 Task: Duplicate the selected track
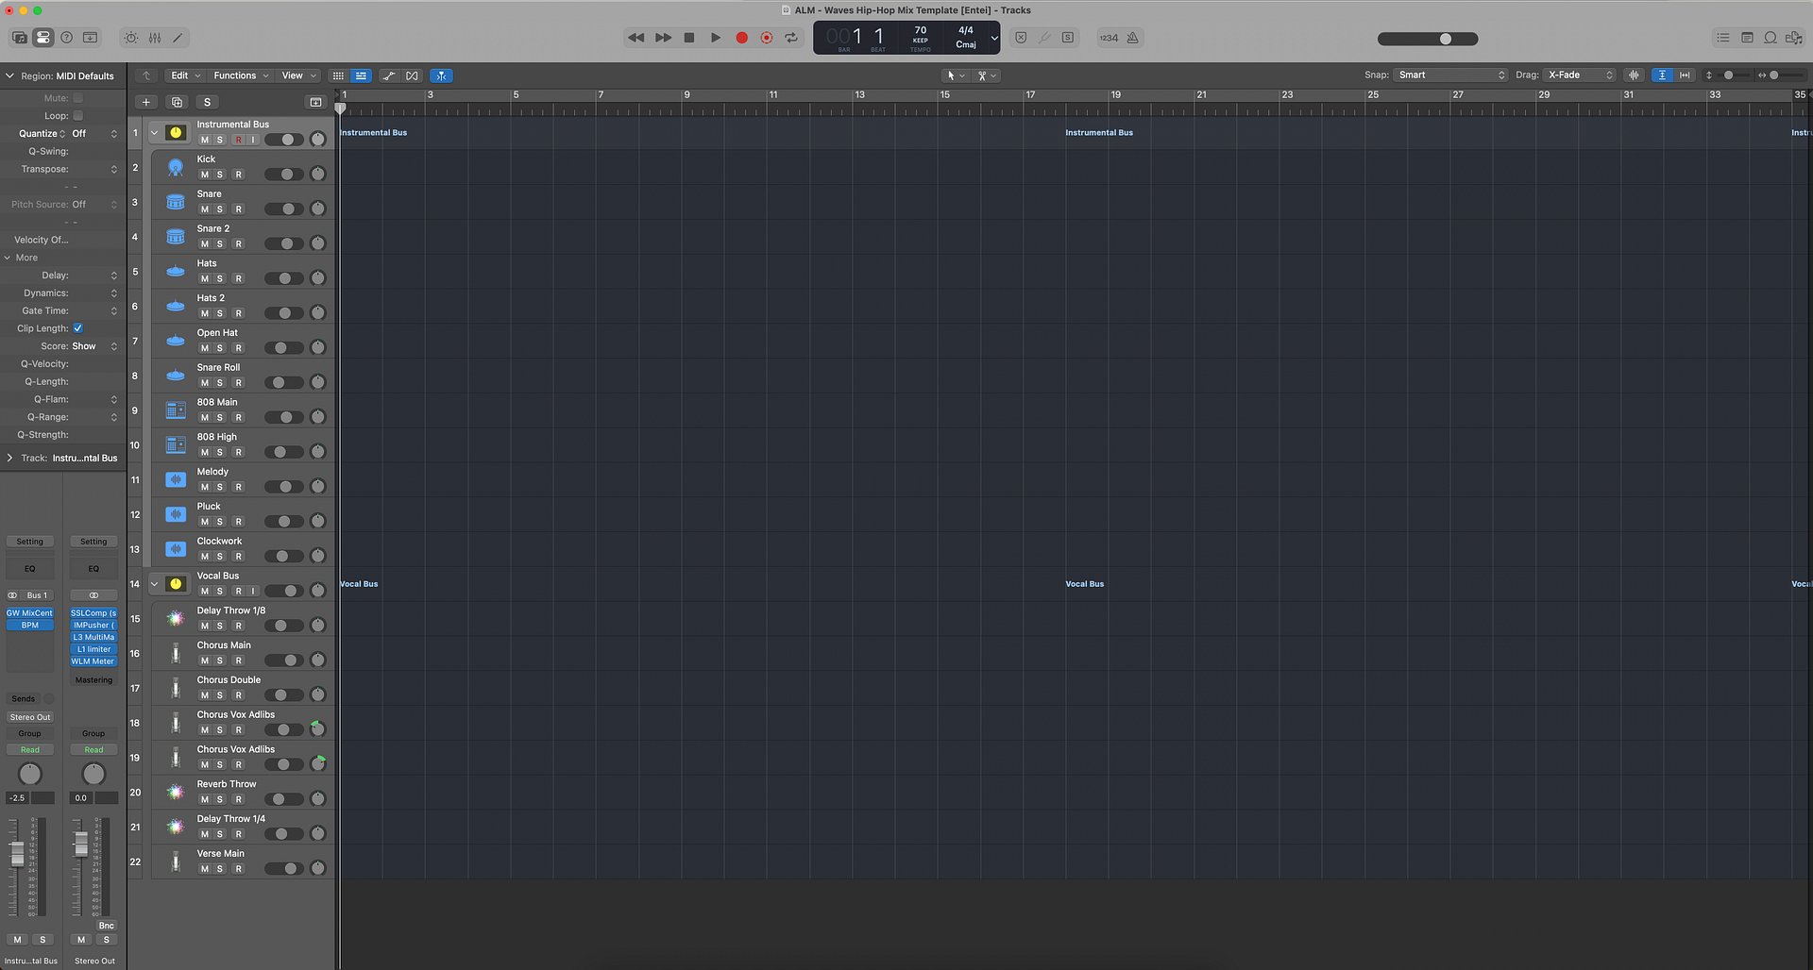pos(177,102)
